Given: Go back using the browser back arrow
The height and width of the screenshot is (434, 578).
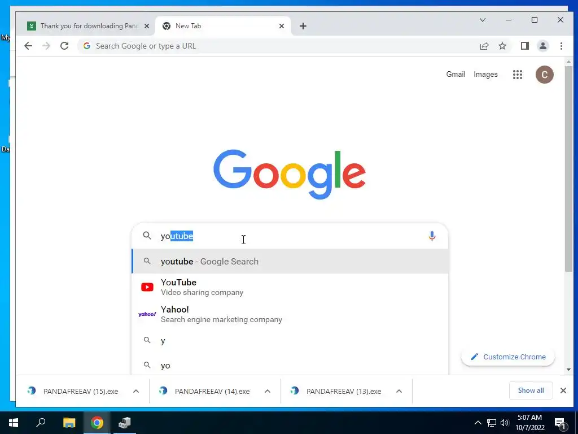Looking at the screenshot, I should (x=28, y=46).
